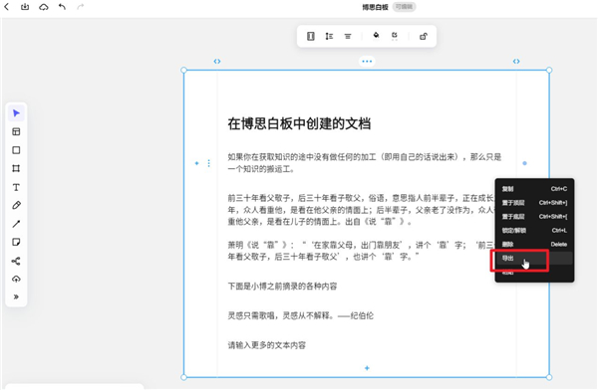Click the top-right corner handle of document
This screenshot has height=390, width=598.
pos(549,70)
